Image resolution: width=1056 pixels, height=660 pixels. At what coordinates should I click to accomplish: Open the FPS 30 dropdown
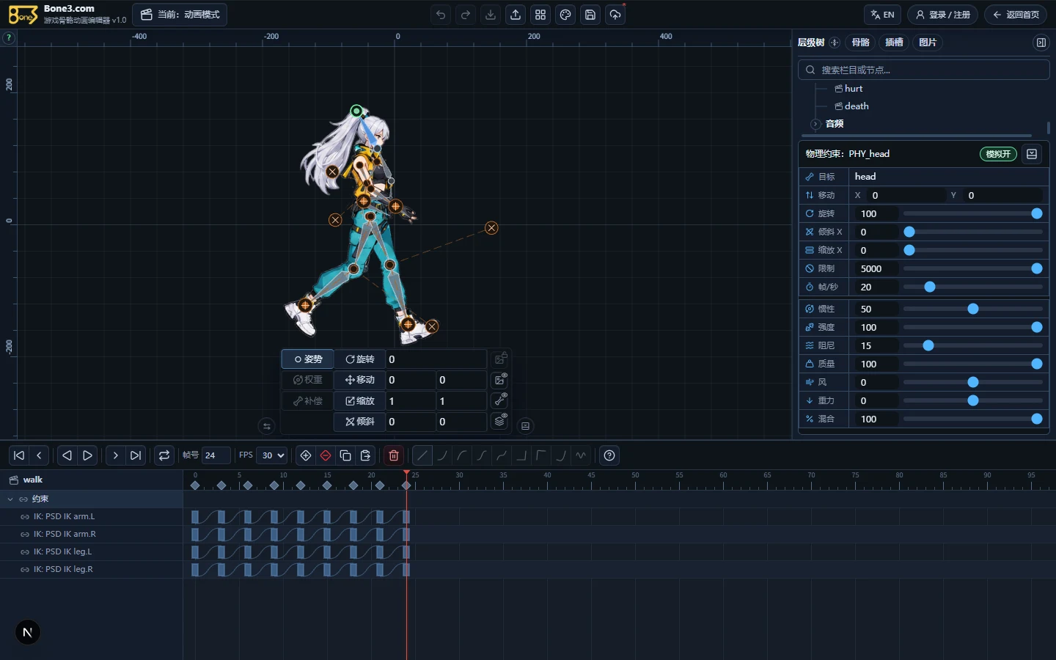(272, 455)
